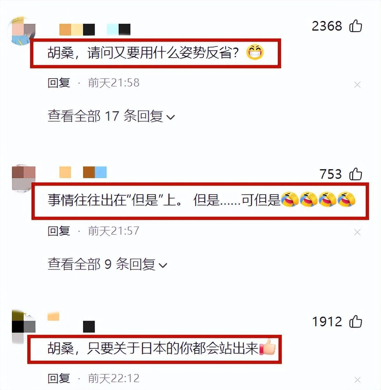Dismiss the comment posted at 21:57
The height and width of the screenshot is (390, 381).
(357, 232)
